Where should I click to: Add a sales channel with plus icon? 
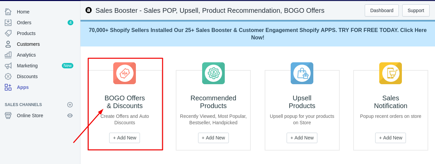pyautogui.click(x=70, y=105)
